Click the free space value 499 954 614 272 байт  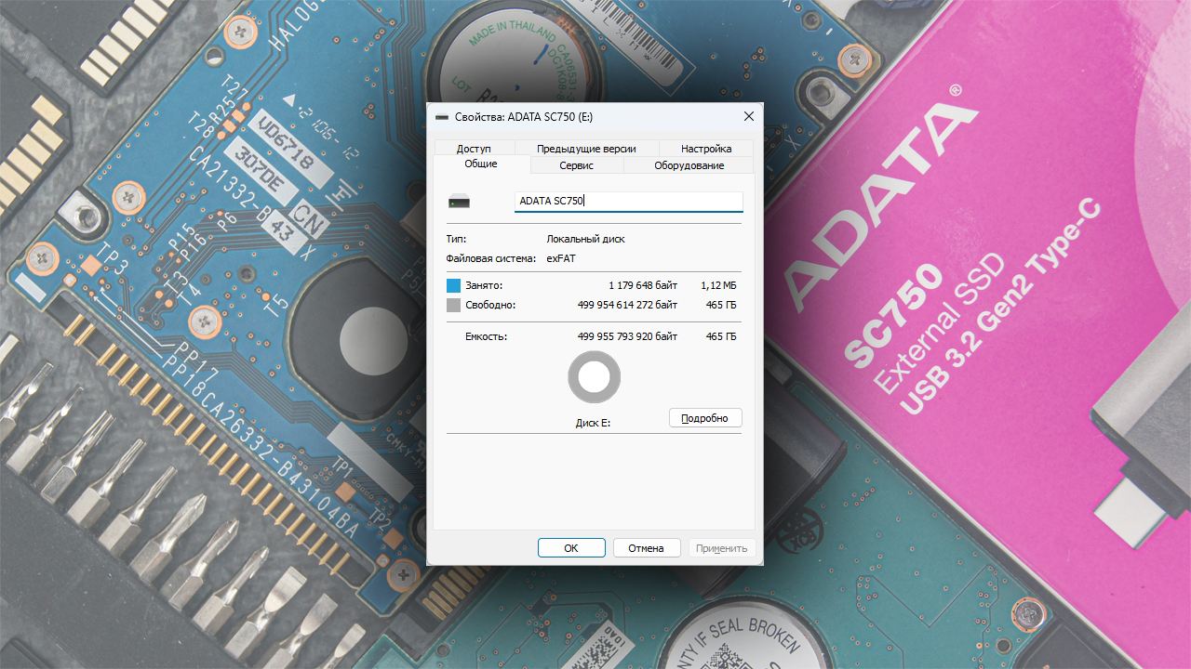[628, 305]
